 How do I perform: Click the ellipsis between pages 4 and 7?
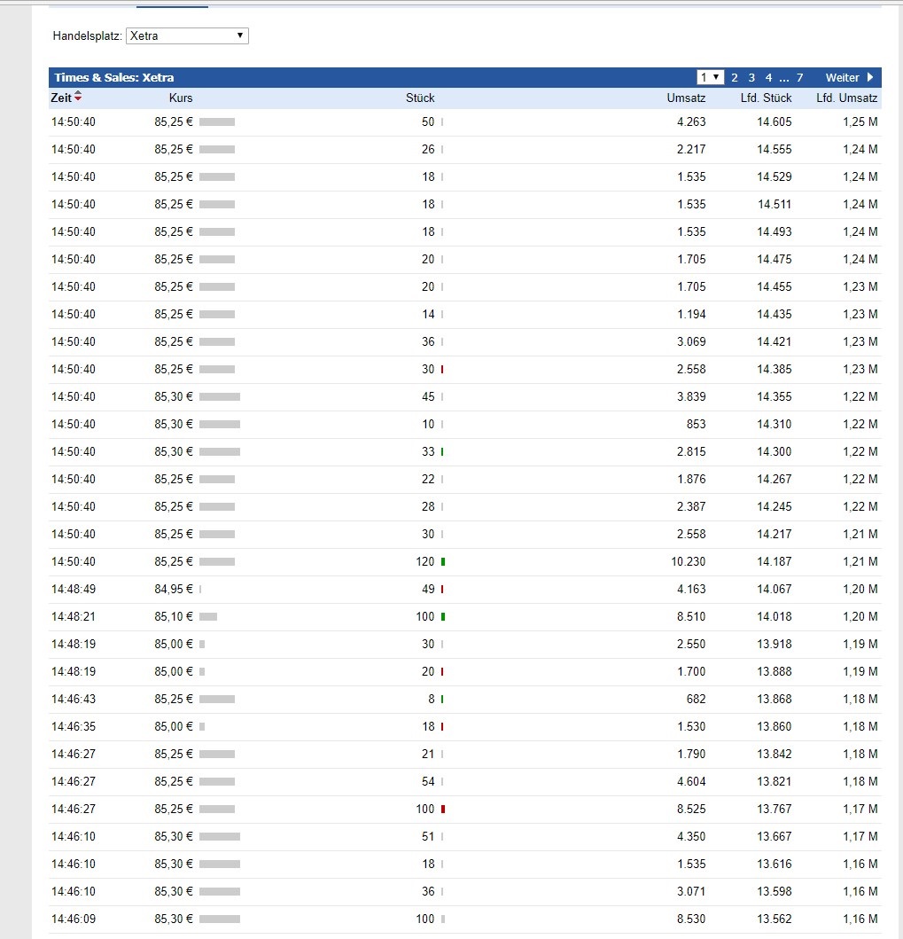pyautogui.click(x=783, y=77)
